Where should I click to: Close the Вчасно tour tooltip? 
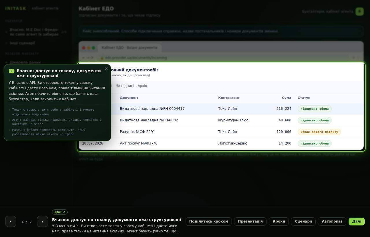106,69
